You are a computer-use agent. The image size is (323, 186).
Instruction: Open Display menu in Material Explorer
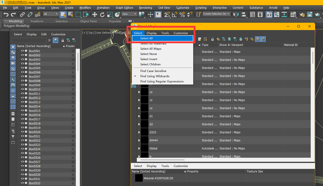(152, 33)
